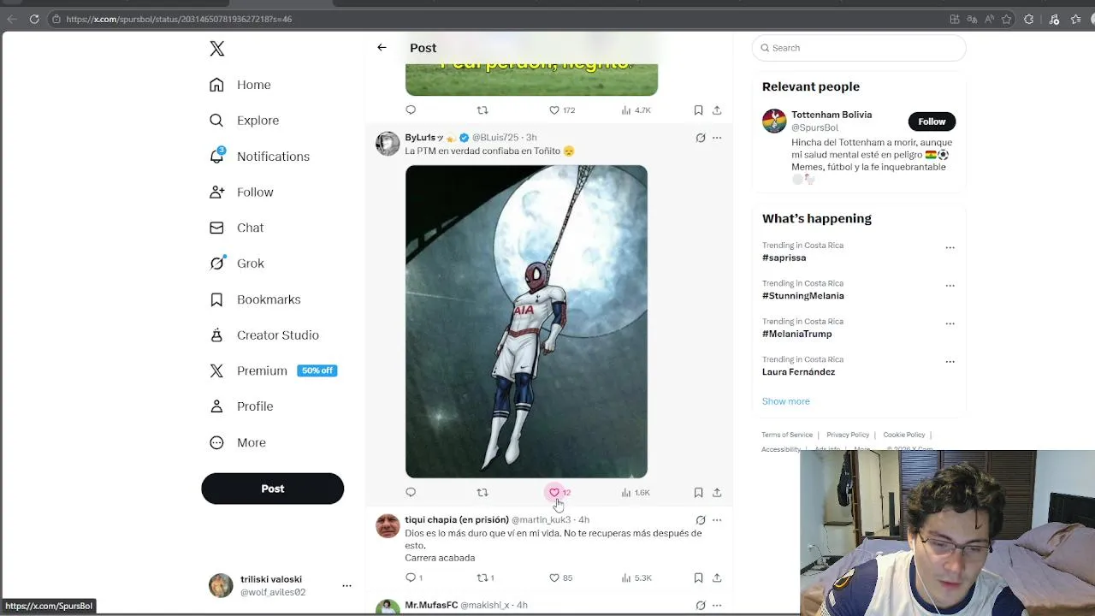This screenshot has height=616, width=1095.
Task: Open options dots for #StunningMelania trend
Action: click(950, 285)
